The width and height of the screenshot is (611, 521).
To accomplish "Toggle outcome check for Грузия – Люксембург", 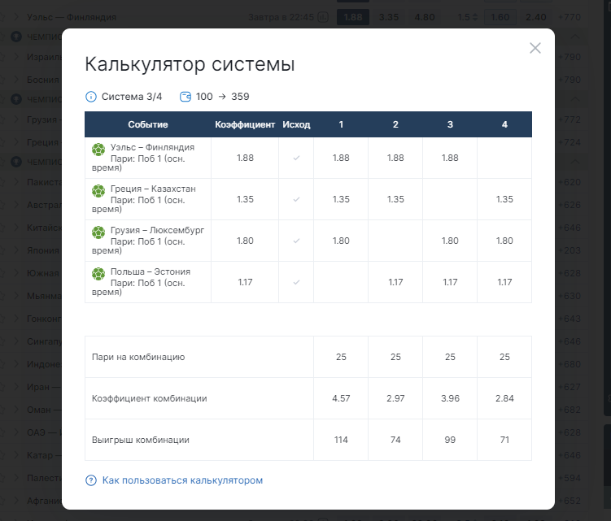I will [296, 241].
